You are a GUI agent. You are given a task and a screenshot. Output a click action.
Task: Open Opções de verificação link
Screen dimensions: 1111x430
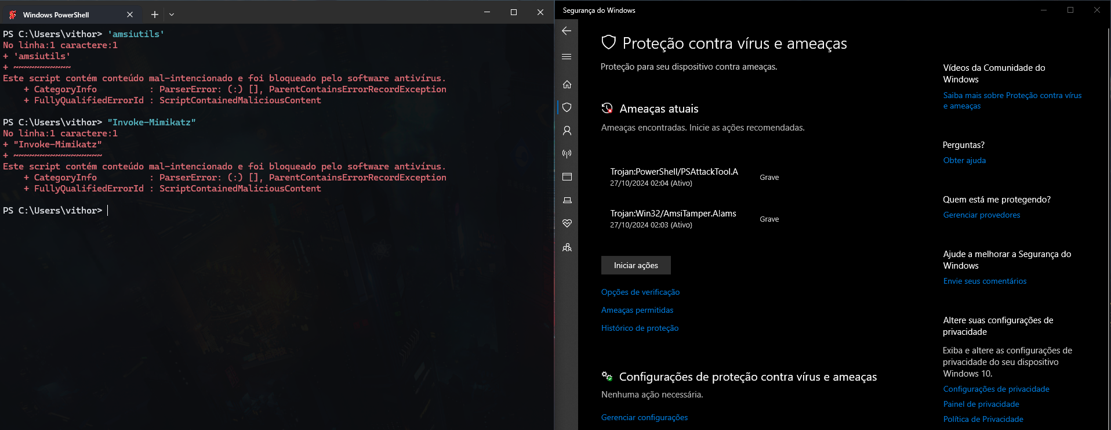tap(640, 292)
